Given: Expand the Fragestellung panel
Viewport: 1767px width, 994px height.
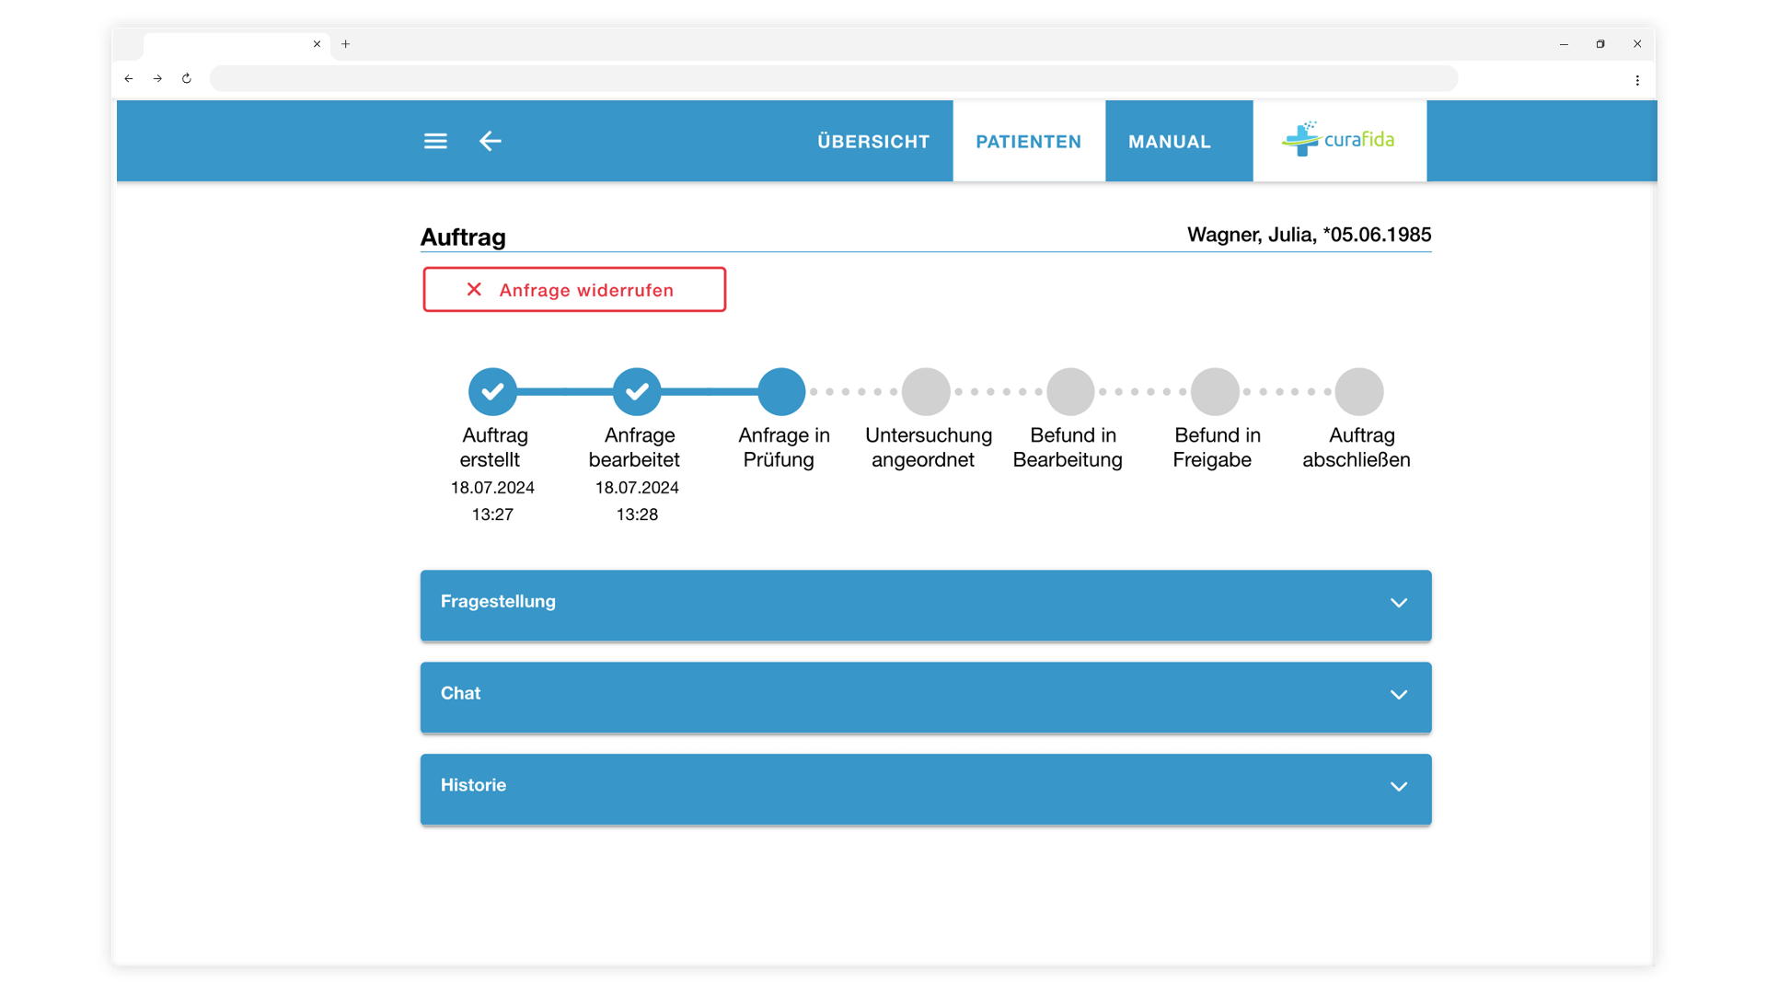Looking at the screenshot, I should [x=926, y=605].
